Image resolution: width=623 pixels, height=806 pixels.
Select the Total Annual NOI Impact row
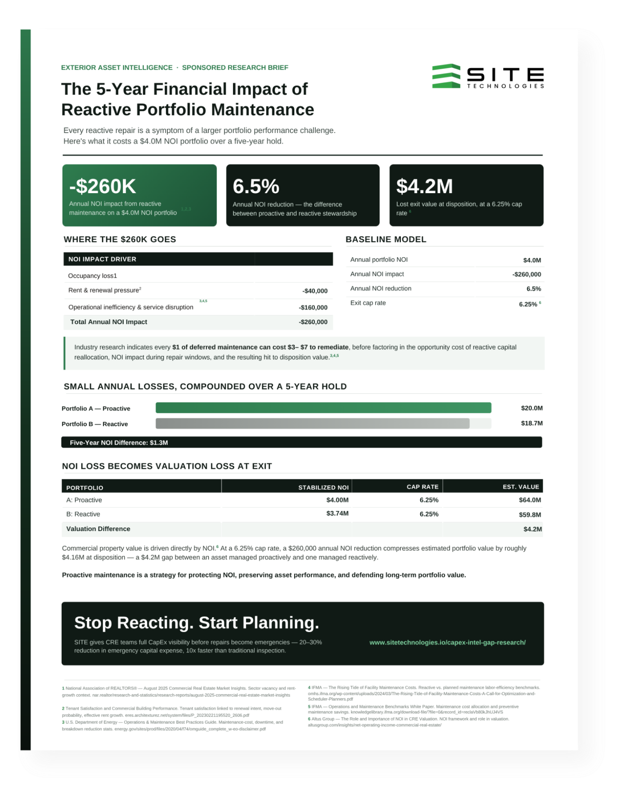198,322
